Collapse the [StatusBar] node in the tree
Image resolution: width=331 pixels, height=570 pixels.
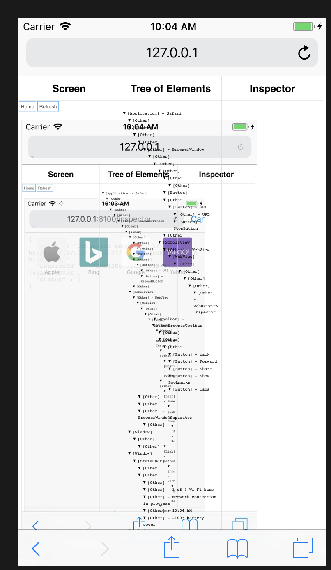[x=135, y=460]
